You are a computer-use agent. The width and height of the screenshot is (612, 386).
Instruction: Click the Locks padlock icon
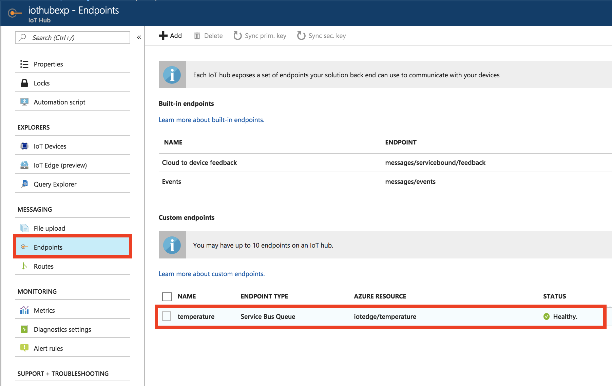tap(24, 83)
